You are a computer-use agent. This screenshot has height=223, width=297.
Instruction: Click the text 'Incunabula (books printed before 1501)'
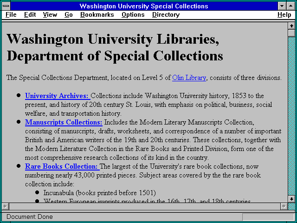[x=100, y=193]
